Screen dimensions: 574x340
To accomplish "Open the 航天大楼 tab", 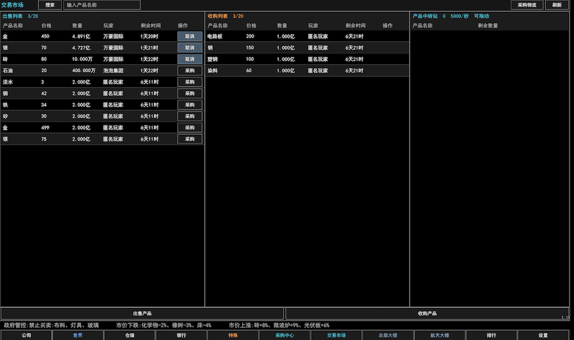I will [x=439, y=335].
